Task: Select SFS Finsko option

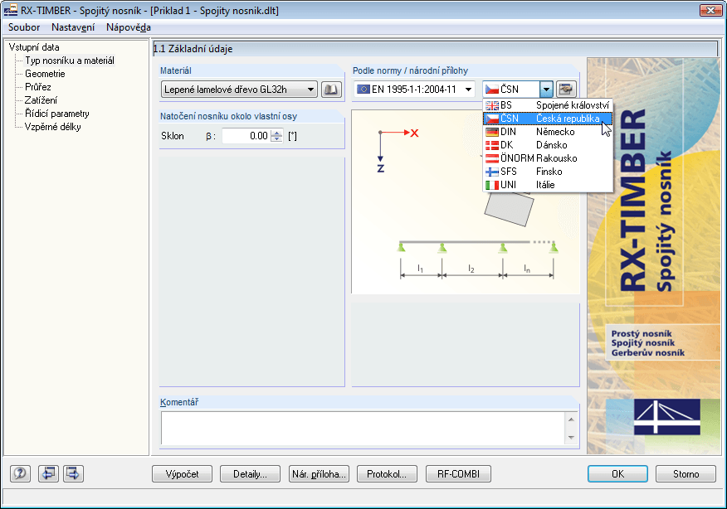Action: tap(548, 172)
